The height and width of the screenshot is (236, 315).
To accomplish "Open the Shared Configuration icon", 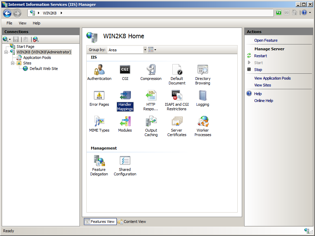I will [125, 161].
